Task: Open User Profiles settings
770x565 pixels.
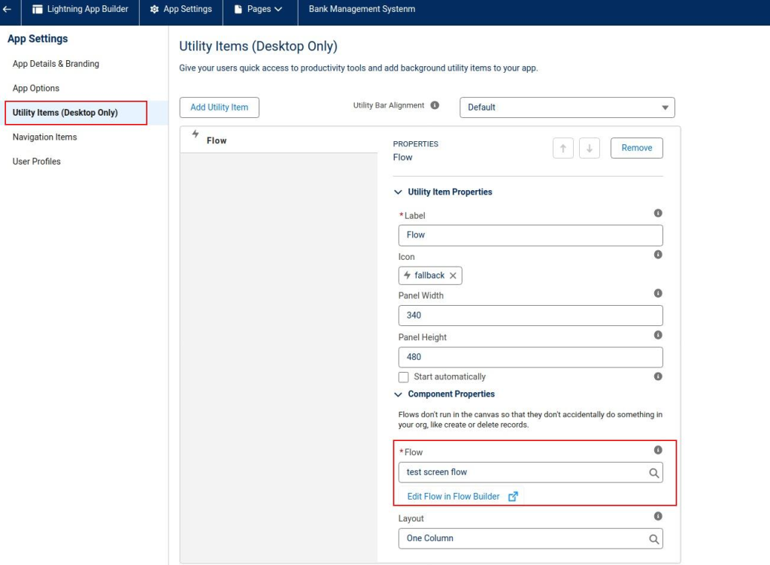Action: click(x=37, y=162)
